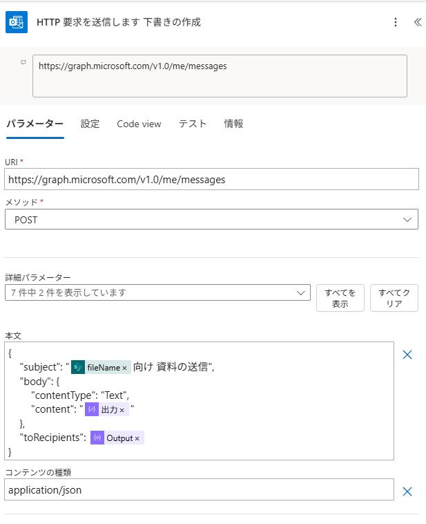The width and height of the screenshot is (426, 524).
Task: Edit the description box with Graph URL
Action: (x=220, y=76)
